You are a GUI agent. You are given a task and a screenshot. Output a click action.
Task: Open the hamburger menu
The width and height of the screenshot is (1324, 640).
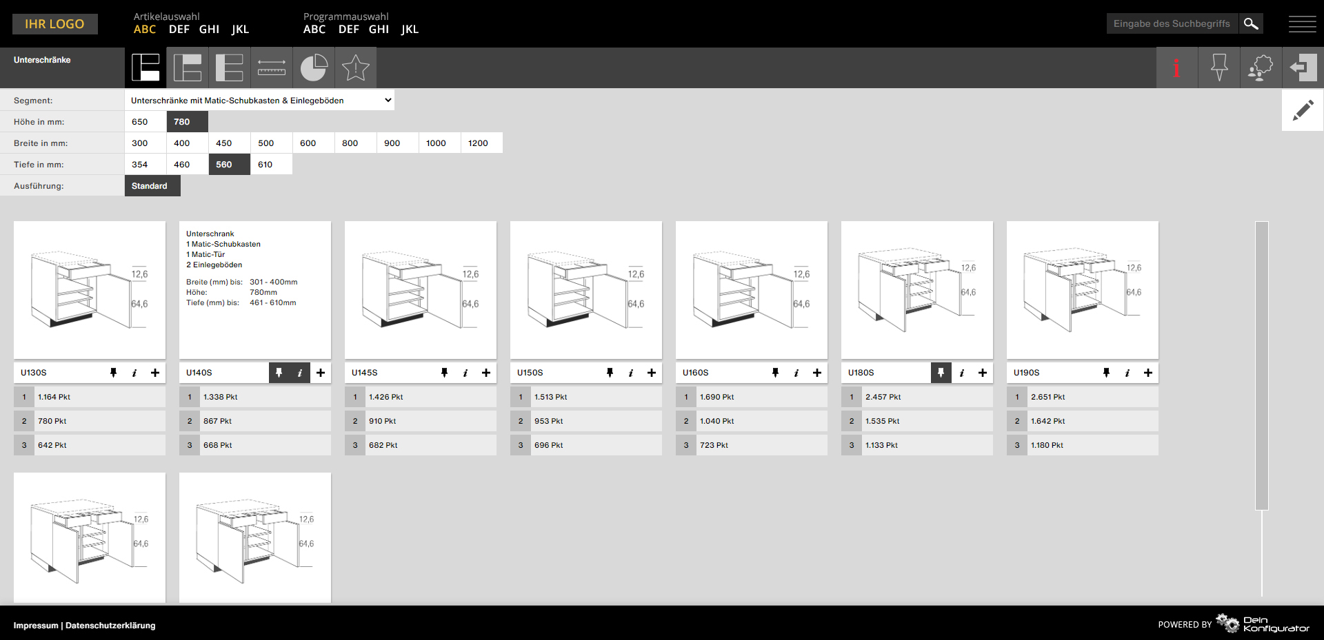1302,24
